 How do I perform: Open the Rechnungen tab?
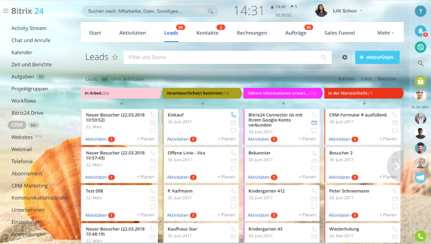252,33
